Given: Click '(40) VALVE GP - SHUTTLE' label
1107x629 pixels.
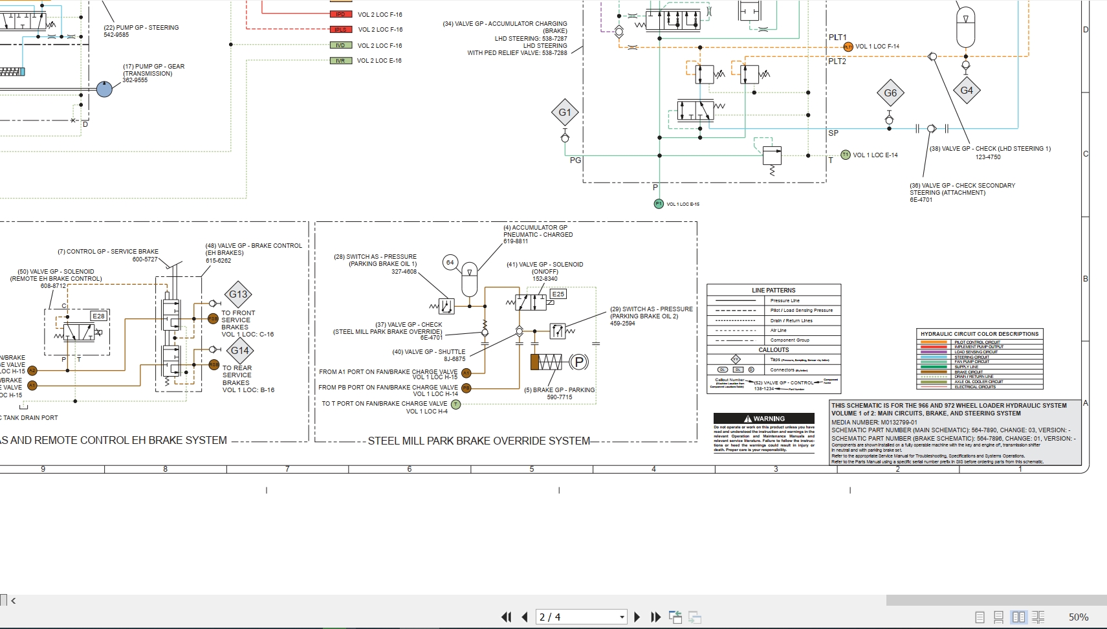Looking at the screenshot, I should 429,352.
